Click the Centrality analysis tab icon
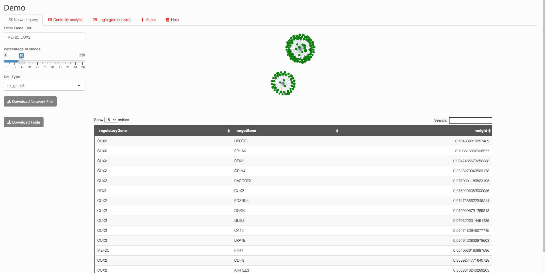 [x=50, y=20]
